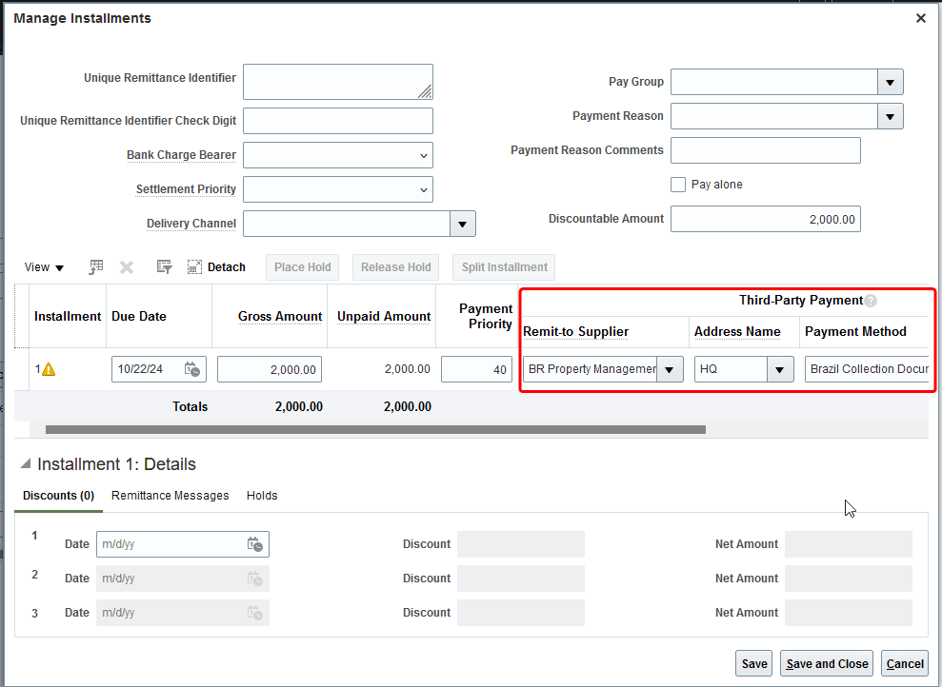The image size is (942, 687).
Task: Collapse the Installment 1: Details section
Action: point(25,463)
